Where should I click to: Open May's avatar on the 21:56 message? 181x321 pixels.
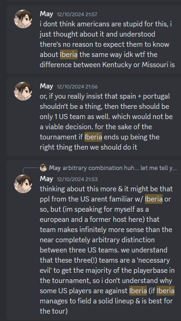click(x=23, y=91)
